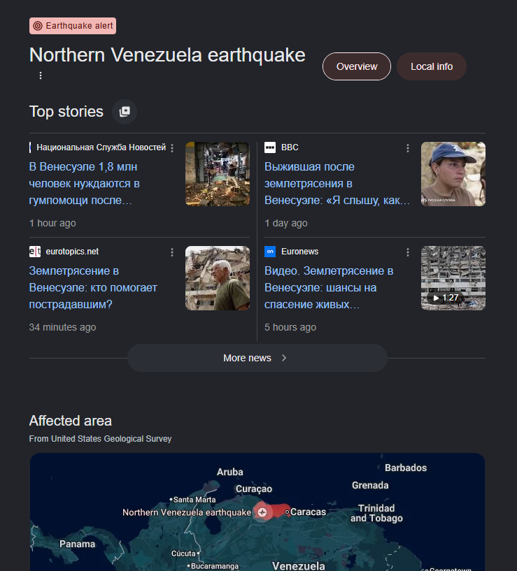The height and width of the screenshot is (571, 517).
Task: Open three-dot menu for BBC story
Action: [408, 148]
